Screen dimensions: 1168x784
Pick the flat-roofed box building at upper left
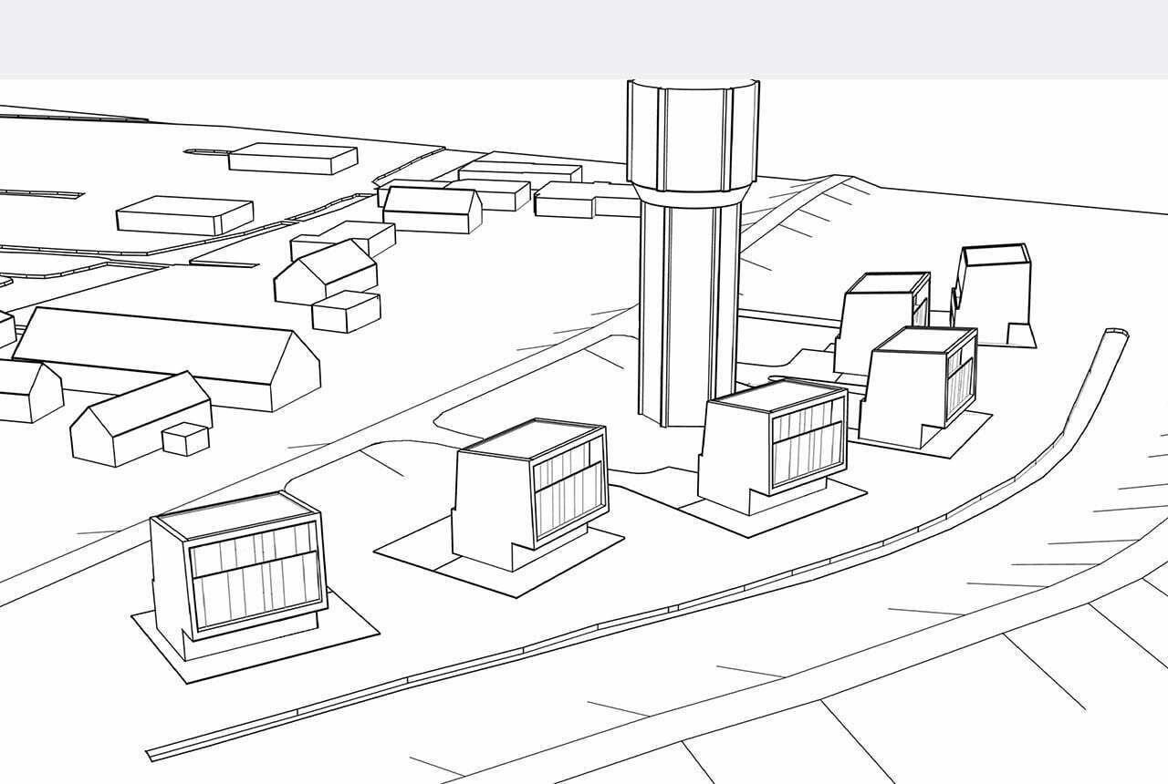click(x=184, y=216)
